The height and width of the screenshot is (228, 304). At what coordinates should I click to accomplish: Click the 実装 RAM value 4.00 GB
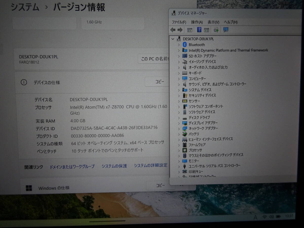pyautogui.click(x=78, y=121)
